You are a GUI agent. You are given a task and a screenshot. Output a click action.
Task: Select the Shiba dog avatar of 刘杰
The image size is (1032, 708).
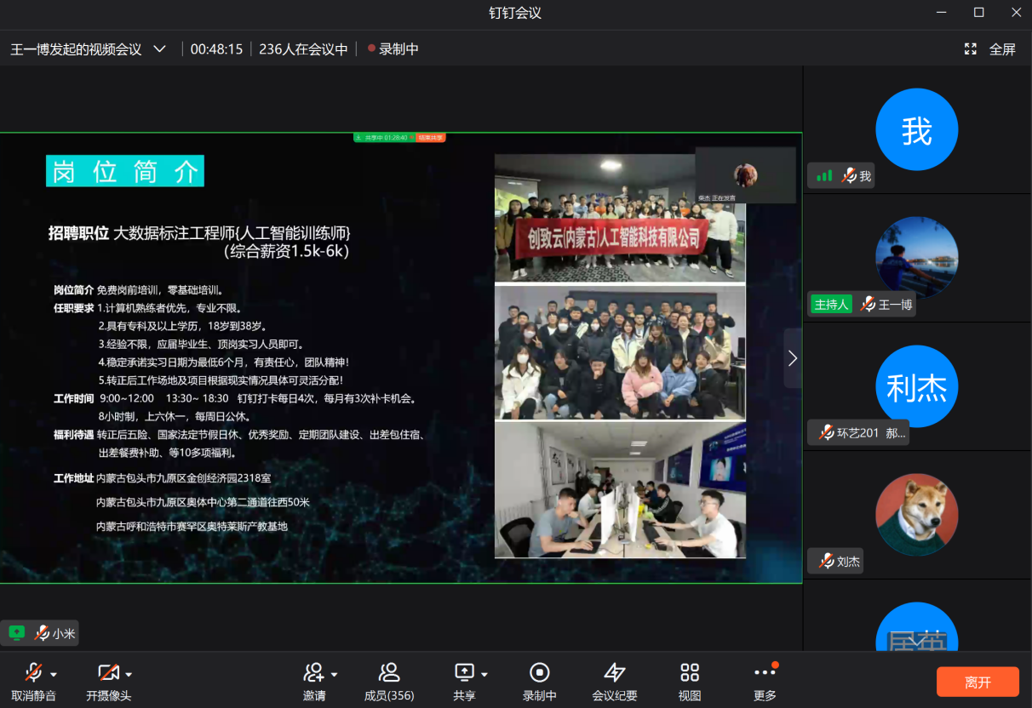(x=917, y=515)
